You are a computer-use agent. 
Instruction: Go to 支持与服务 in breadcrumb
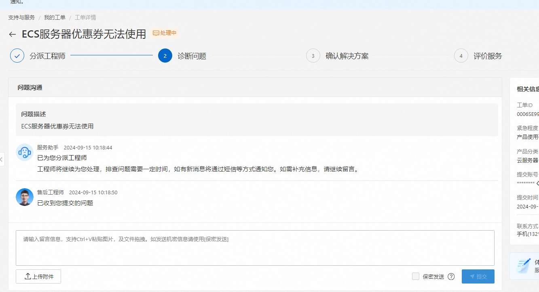tap(21, 17)
